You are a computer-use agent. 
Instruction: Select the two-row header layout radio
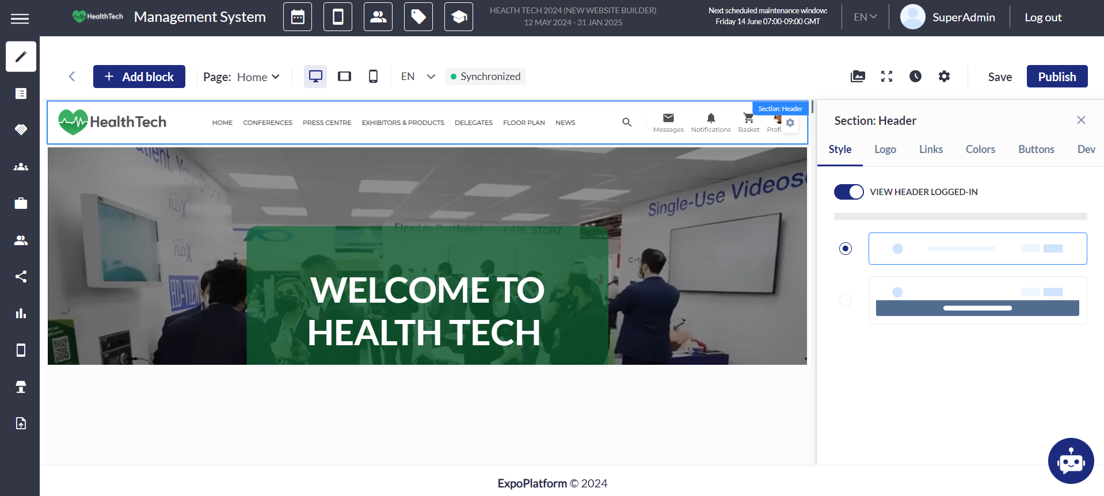pos(846,300)
